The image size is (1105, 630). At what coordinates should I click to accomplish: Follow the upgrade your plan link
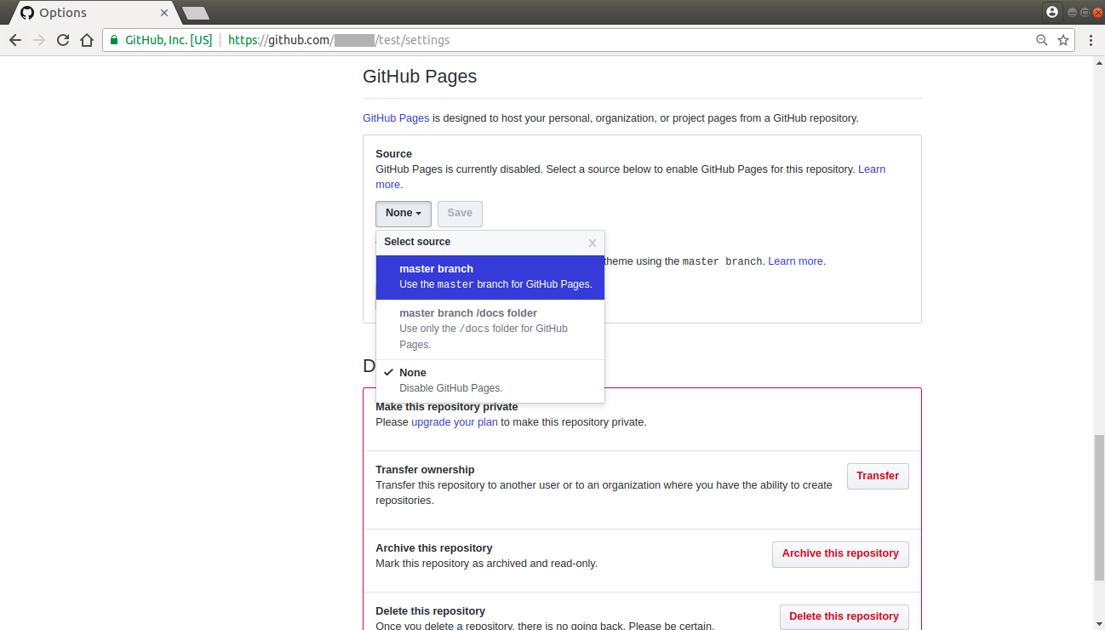pos(455,422)
